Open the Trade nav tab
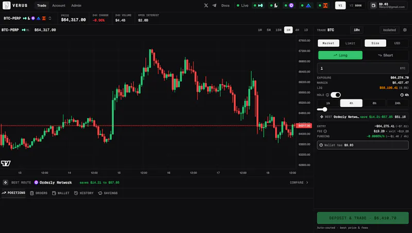 pos(42,6)
